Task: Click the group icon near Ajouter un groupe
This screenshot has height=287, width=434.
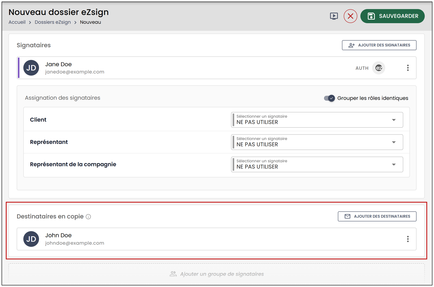Action: 173,274
